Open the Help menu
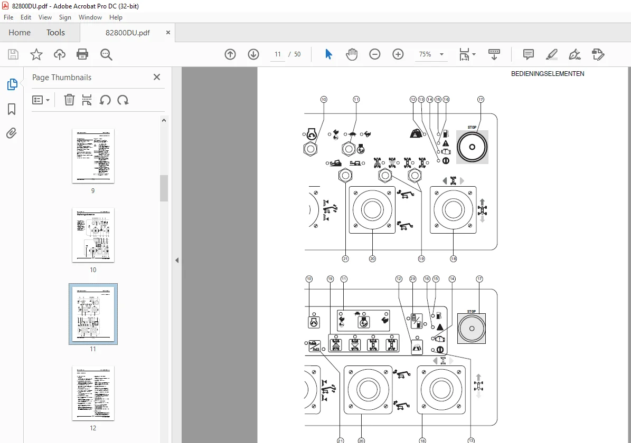This screenshot has height=443, width=631. [x=116, y=17]
